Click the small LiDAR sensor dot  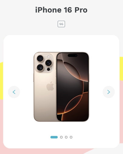pos(49,69)
